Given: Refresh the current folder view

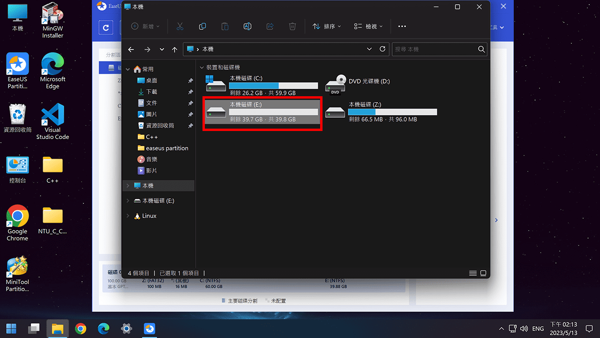Looking at the screenshot, I should click(x=382, y=49).
